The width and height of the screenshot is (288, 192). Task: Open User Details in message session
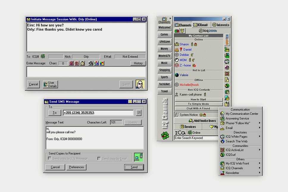tap(50, 84)
